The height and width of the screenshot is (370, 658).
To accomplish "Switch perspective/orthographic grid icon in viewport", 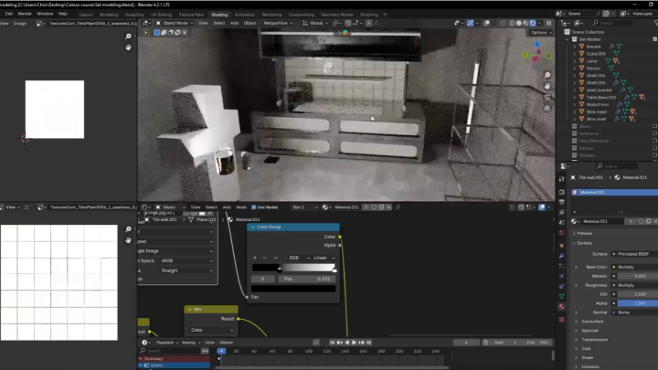I will point(547,108).
